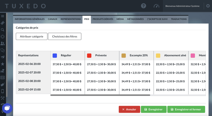This screenshot has width=212, height=116.
Task: Click the sidebar vertical scrollbar
Action: [x=7, y=55]
